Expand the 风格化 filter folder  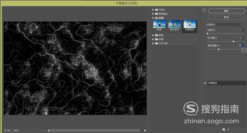point(153,10)
